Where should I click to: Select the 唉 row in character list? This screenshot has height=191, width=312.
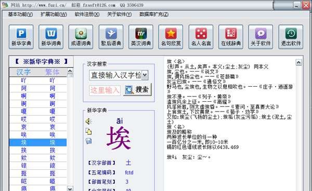pos(38,134)
